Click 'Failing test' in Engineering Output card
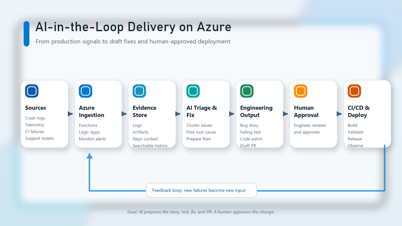This screenshot has width=402, height=226. point(250,132)
